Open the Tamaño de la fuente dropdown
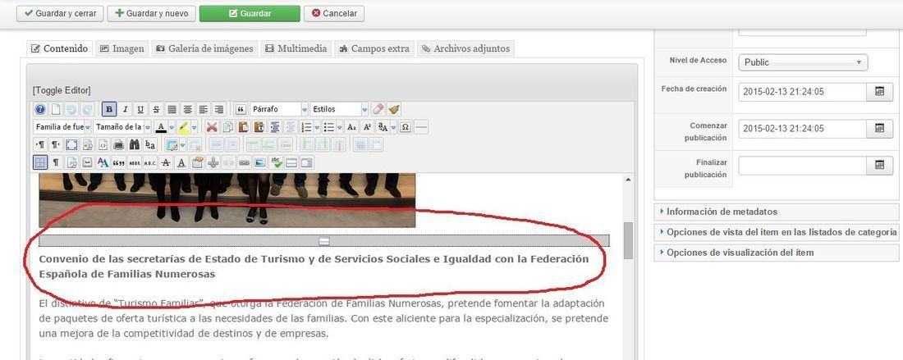The height and width of the screenshot is (360, 903). point(122,128)
